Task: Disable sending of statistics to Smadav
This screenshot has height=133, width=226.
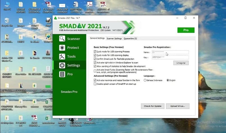Action: pyautogui.click(x=95, y=66)
